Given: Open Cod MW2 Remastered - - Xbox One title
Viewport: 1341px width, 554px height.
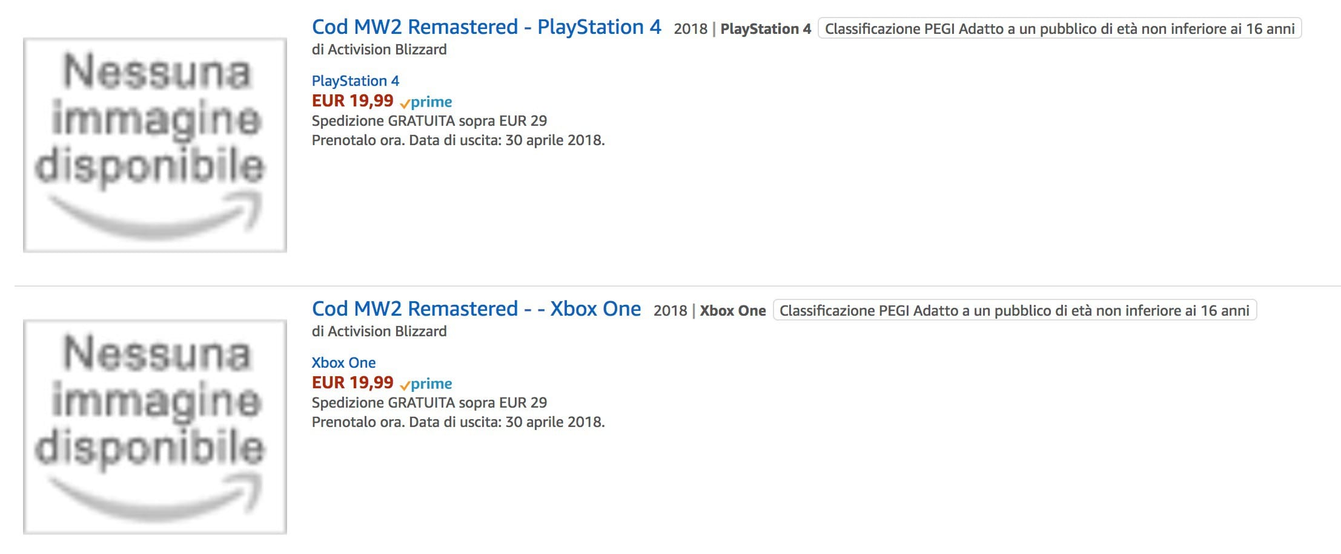Looking at the screenshot, I should click(x=476, y=309).
